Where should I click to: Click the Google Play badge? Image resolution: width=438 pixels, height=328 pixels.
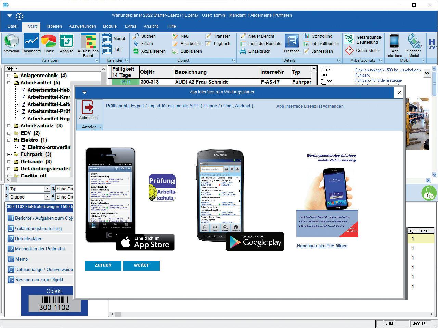tap(255, 242)
